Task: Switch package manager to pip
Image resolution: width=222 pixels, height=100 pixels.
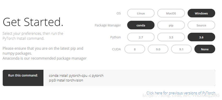Action: 171,25
